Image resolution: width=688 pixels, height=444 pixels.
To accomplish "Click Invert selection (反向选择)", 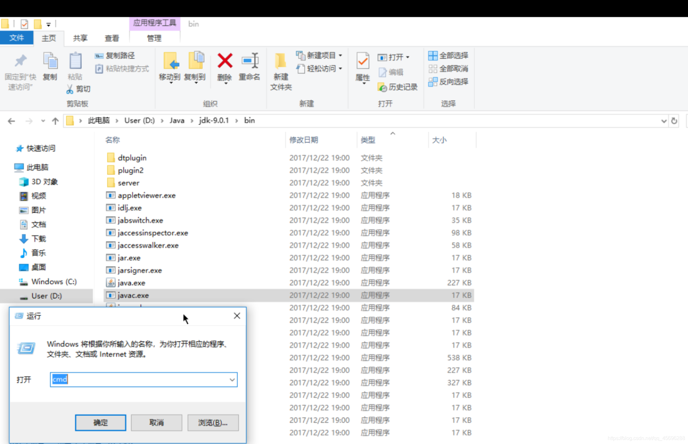I will pyautogui.click(x=448, y=82).
